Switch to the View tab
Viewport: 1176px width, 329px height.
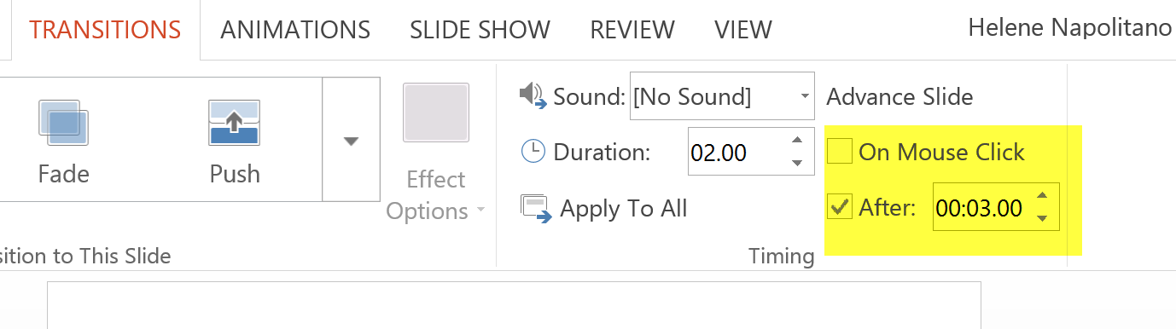coord(743,30)
